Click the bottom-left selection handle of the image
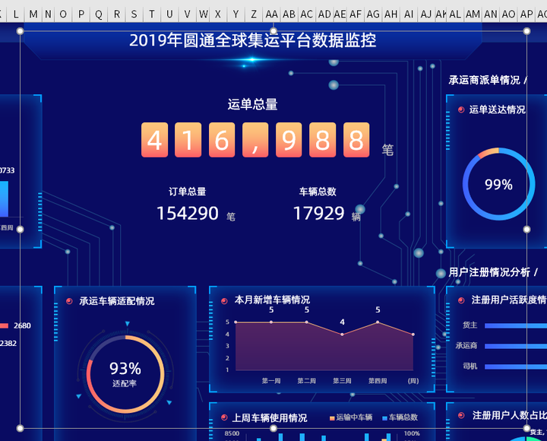547x441 pixels. tap(21, 428)
